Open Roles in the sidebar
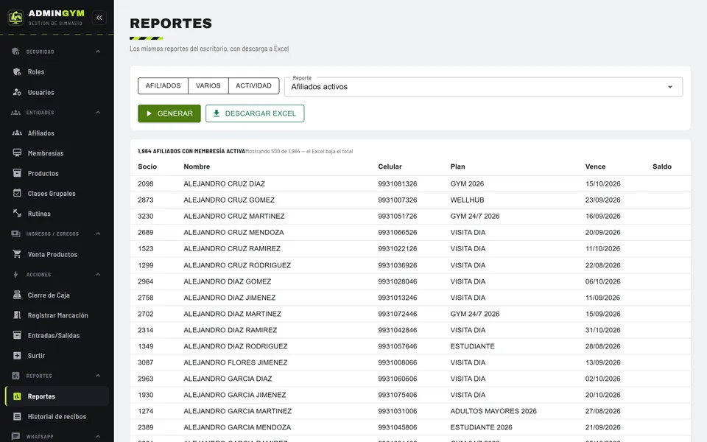Screen dimensions: 707x442 click(57, 71)
